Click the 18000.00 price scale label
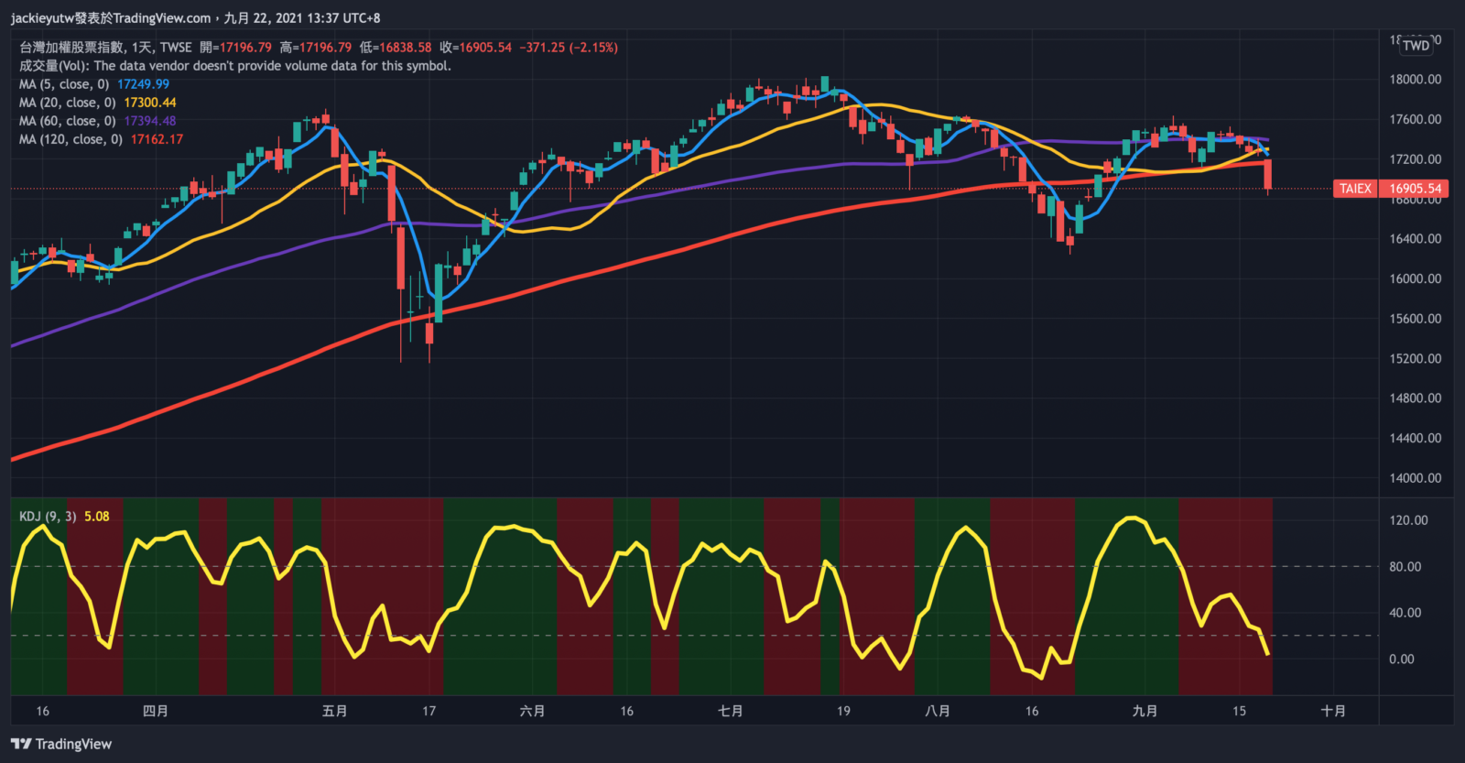 point(1416,80)
